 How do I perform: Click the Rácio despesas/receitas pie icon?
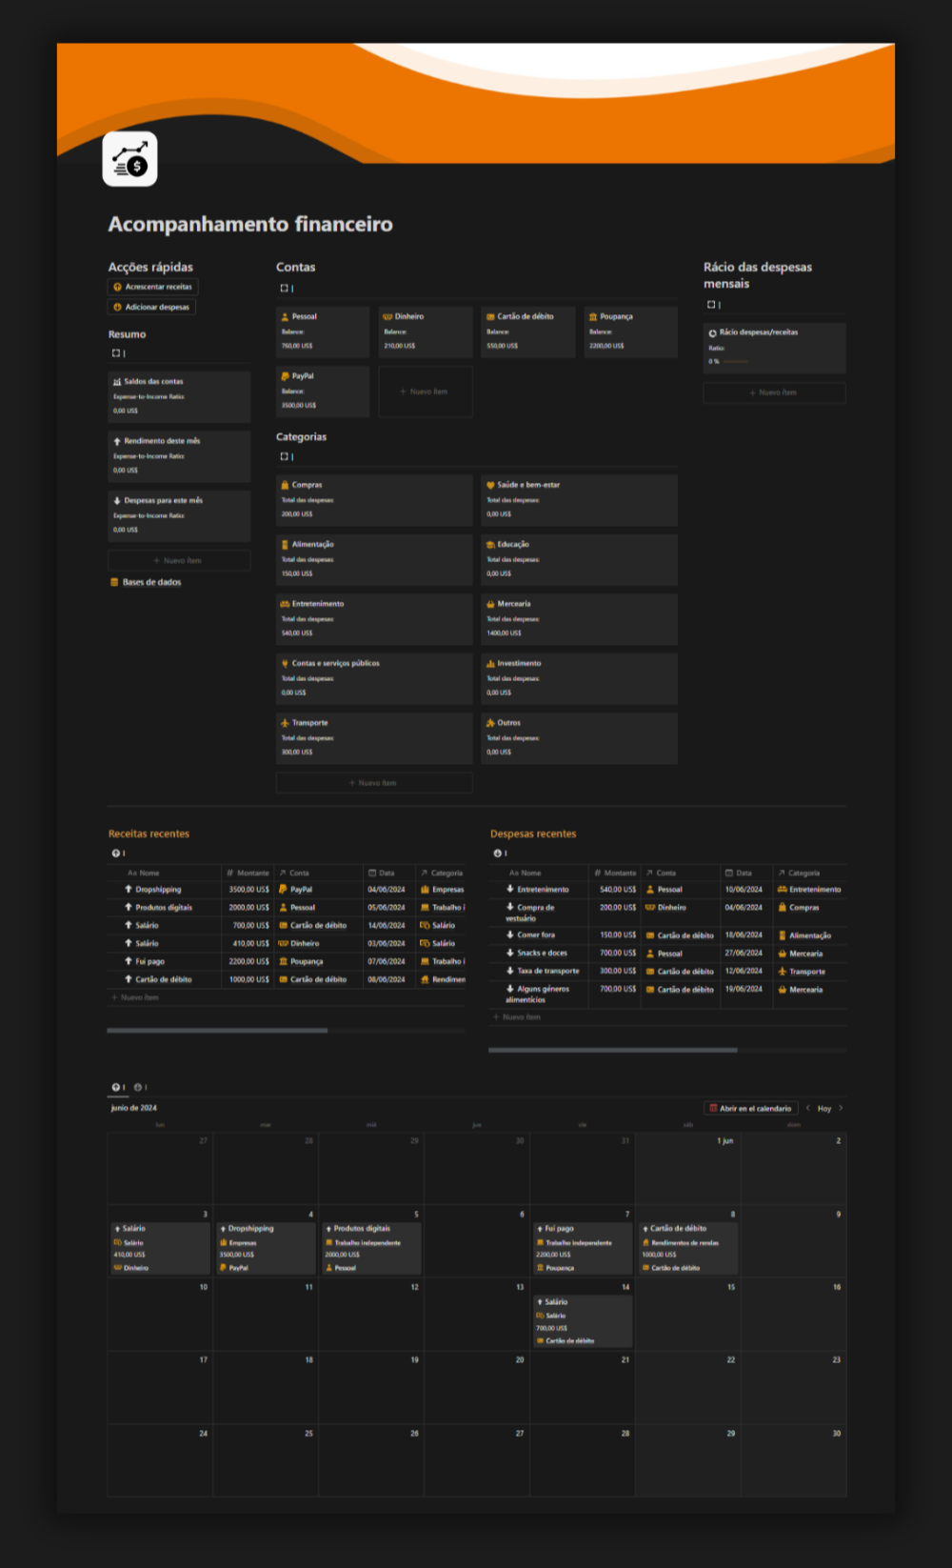click(x=712, y=332)
